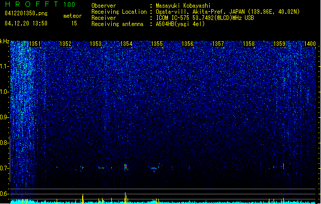Click the meteor count 15
The height and width of the screenshot is (204, 321).
tap(74, 23)
